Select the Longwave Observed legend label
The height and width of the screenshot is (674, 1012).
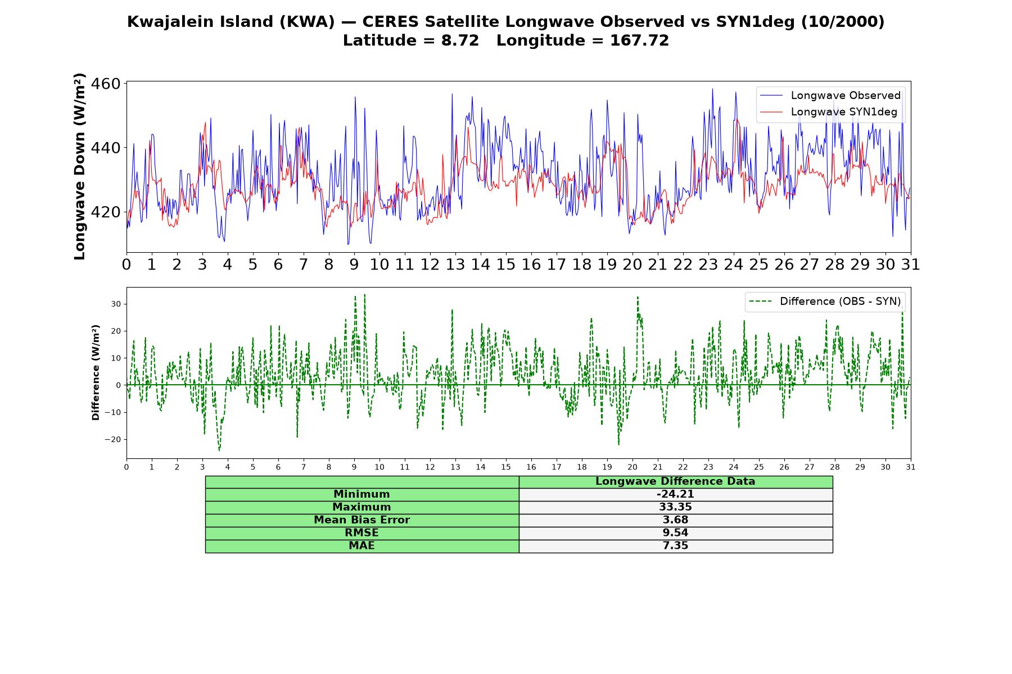(846, 95)
